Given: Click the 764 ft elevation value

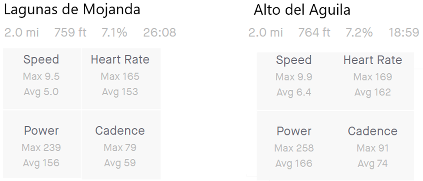Looking at the screenshot, I should [314, 33].
